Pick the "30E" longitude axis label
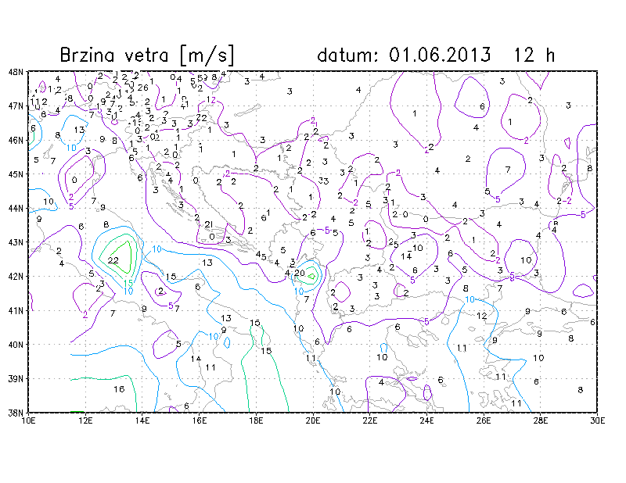The height and width of the screenshot is (483, 626). pos(597,420)
